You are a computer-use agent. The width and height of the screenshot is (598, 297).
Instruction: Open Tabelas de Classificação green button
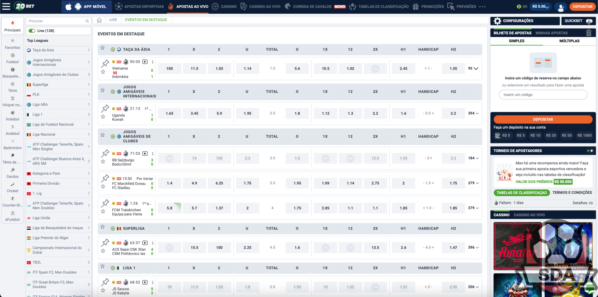click(x=522, y=193)
